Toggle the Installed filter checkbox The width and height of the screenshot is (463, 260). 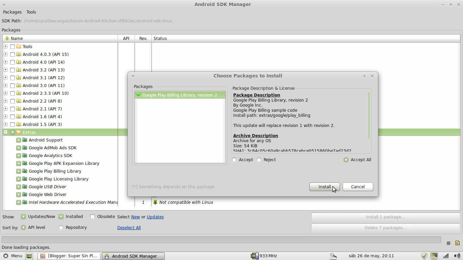(61, 217)
